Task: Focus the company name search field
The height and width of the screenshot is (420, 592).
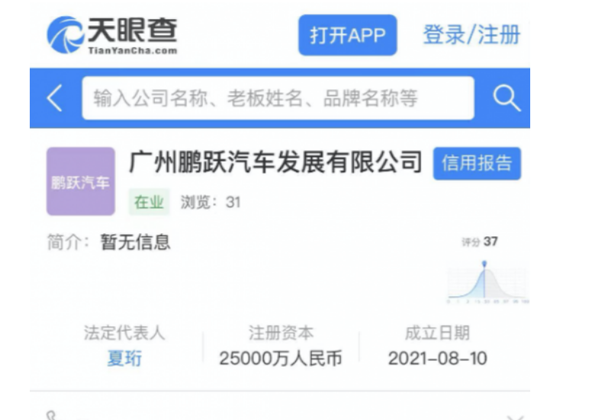Action: pyautogui.click(x=278, y=98)
